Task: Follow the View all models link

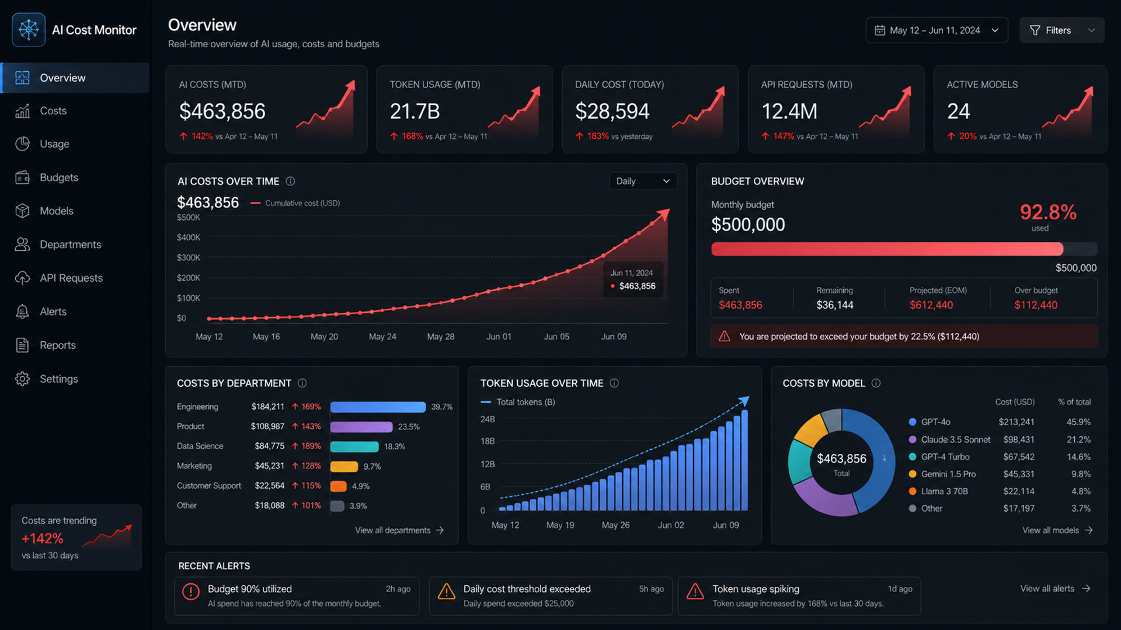Action: (x=1057, y=530)
